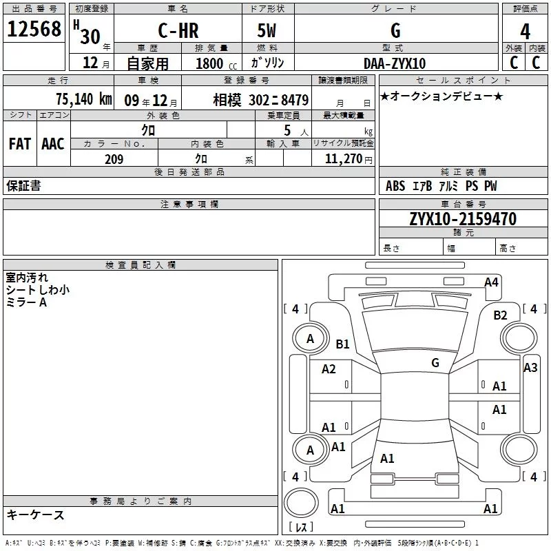Click mileage value 75,140 km

pos(84,99)
